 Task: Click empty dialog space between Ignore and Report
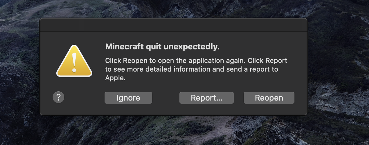point(166,98)
